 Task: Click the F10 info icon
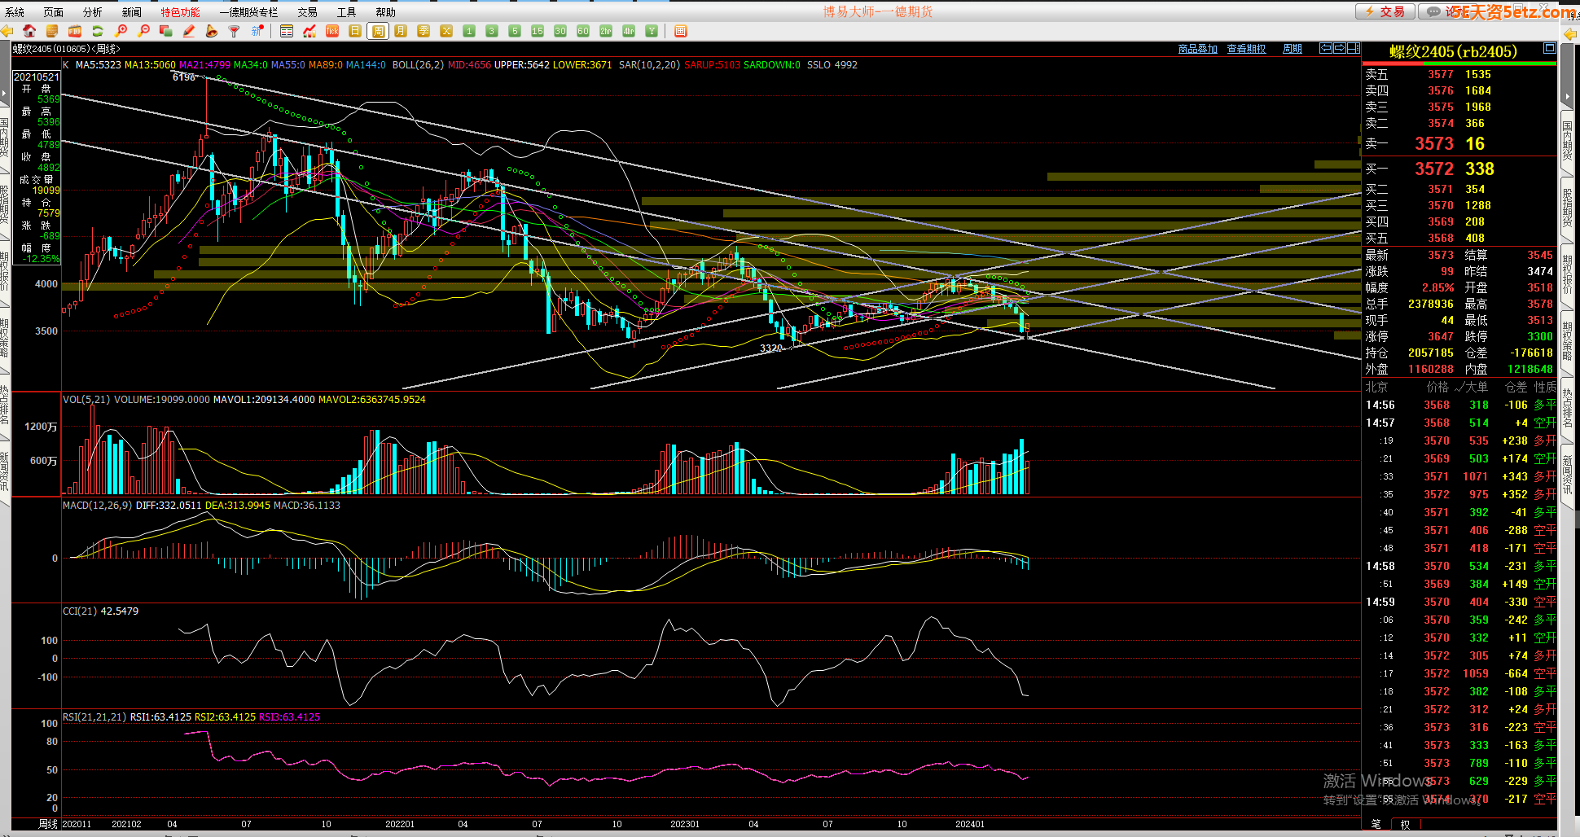(x=74, y=31)
